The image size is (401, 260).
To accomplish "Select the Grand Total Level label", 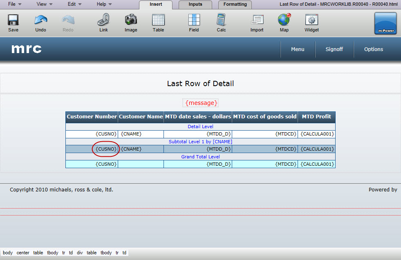I will coord(200,157).
